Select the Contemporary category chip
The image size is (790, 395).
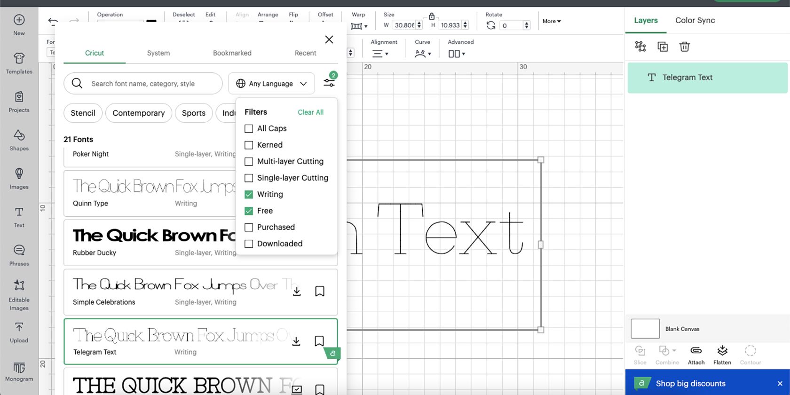(x=139, y=113)
